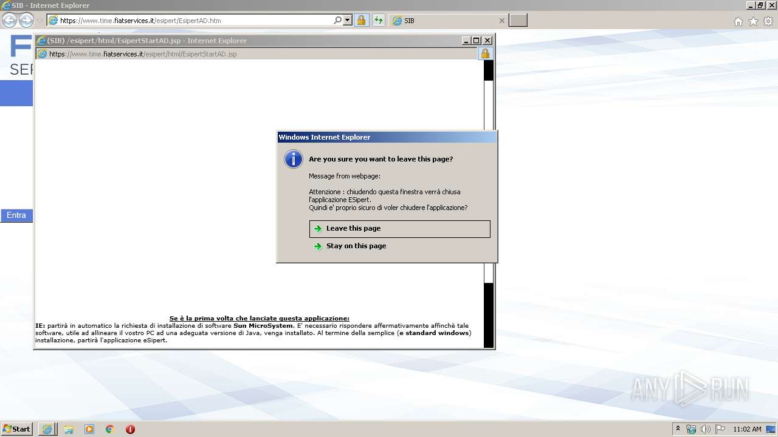Open the Tools gear icon
778x437 pixels.
point(768,21)
